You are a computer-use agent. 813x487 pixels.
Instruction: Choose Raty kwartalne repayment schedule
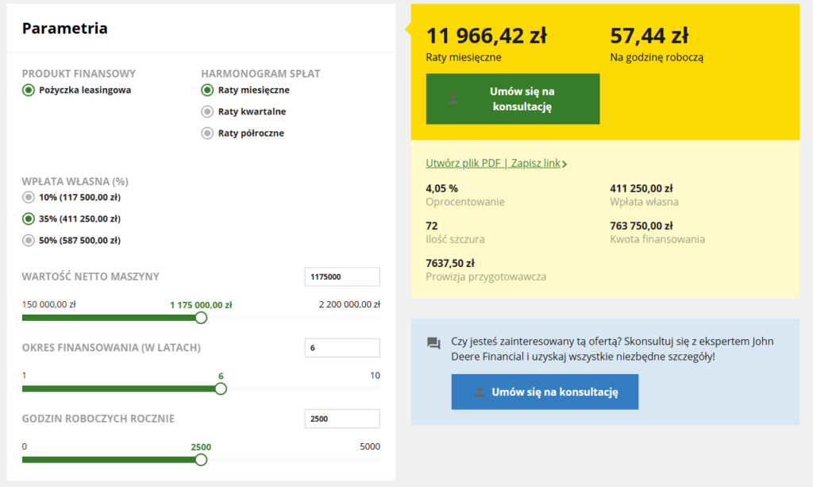click(207, 112)
